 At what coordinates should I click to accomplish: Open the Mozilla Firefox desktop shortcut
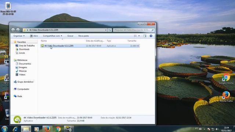point(226,97)
